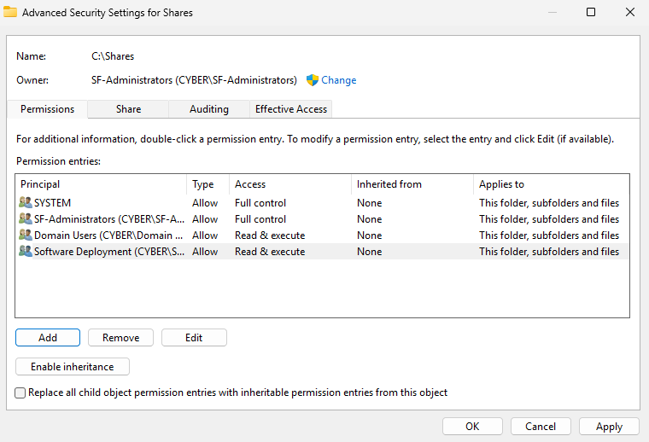Maximize the Advanced Security Settings window
This screenshot has height=442, width=649.
[591, 13]
